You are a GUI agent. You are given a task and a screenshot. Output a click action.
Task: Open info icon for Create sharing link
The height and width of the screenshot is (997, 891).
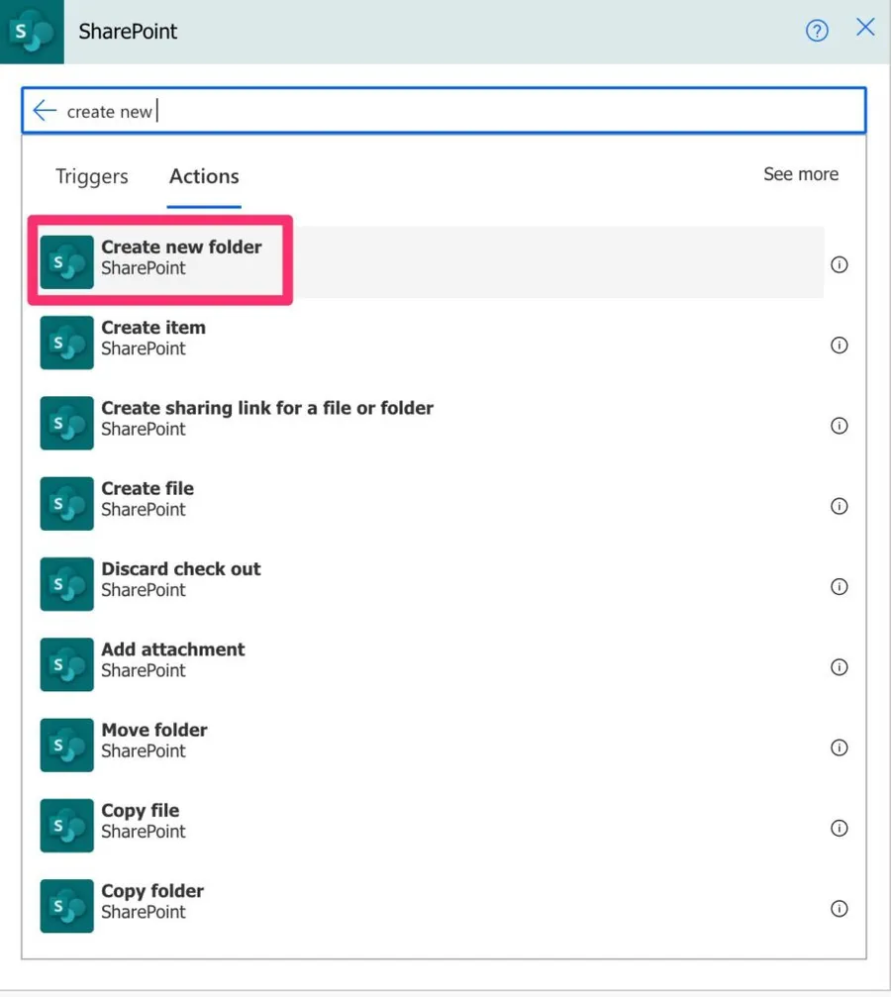(840, 426)
